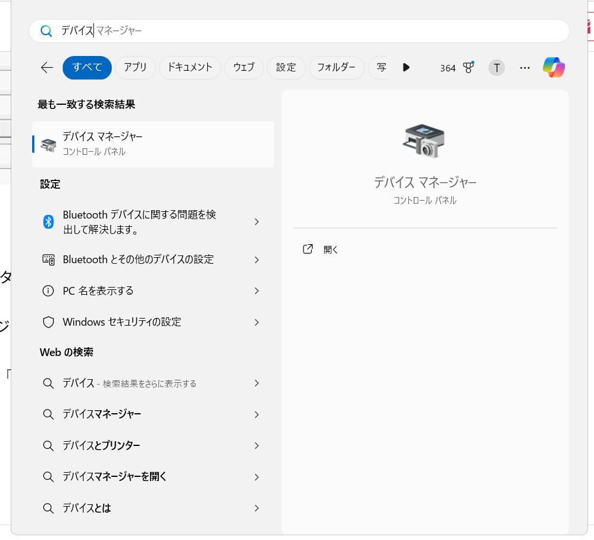This screenshot has width=594, height=540.
Task: Open web result デバイス - 検索結果をさらに表示する
Action: 153,383
